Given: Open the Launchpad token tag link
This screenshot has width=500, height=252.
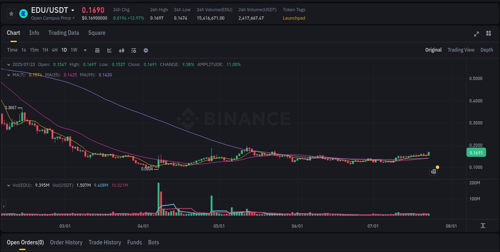Looking at the screenshot, I should coord(294,18).
